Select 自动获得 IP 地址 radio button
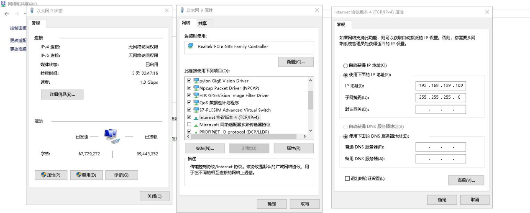Viewport: 530px width, 213px height. click(346, 66)
